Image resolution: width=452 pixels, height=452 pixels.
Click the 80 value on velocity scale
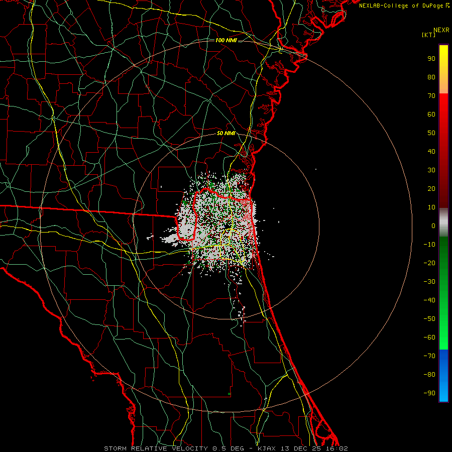click(431, 77)
